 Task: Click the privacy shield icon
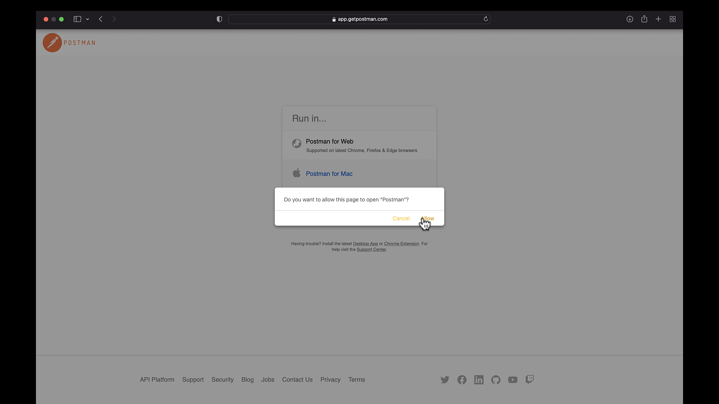pos(219,19)
